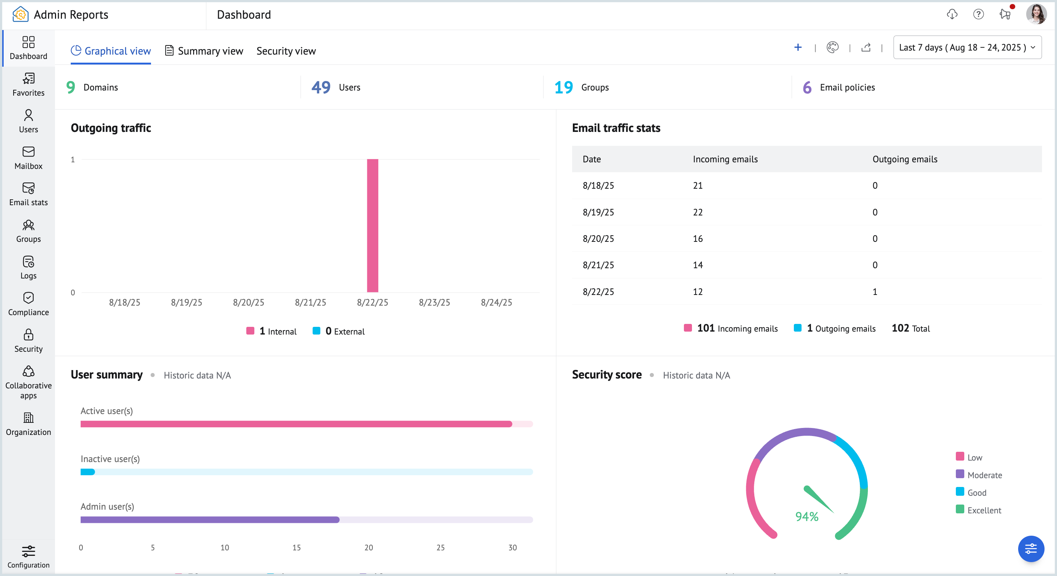The width and height of the screenshot is (1057, 576).
Task: Open the Organization reports section
Action: (x=28, y=422)
